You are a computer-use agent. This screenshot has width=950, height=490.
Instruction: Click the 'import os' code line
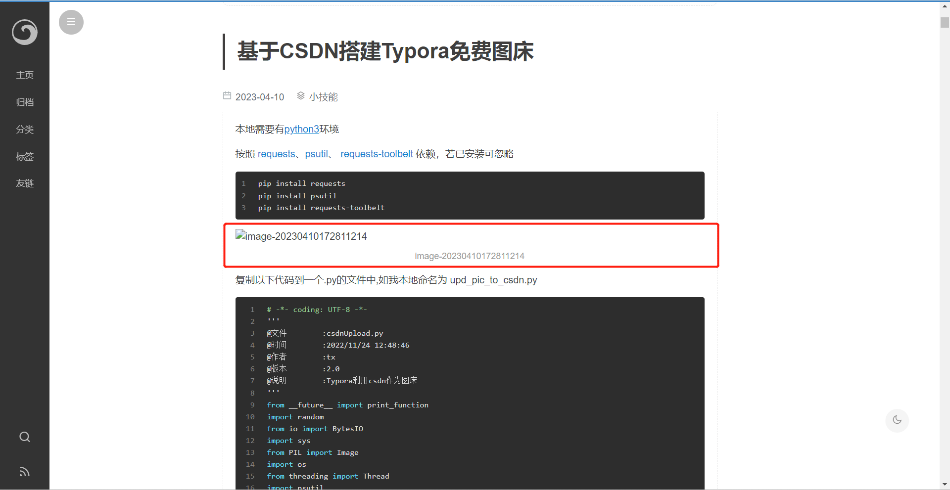[x=286, y=464]
